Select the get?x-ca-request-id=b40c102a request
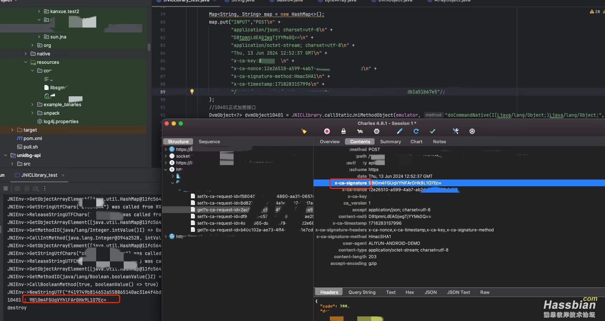 (238, 230)
